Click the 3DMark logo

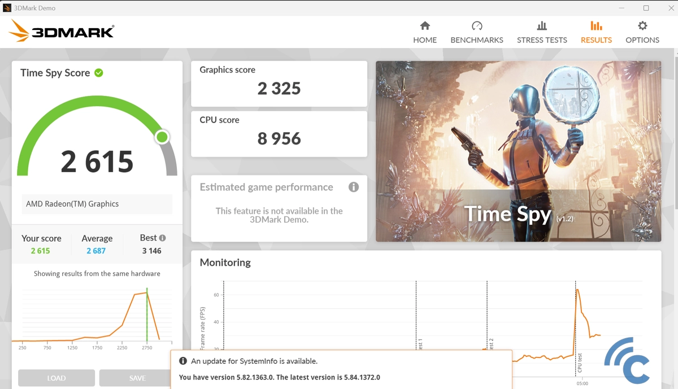[62, 32]
